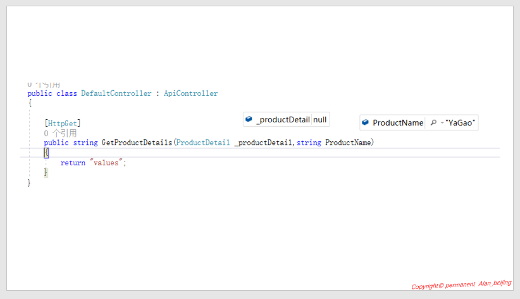520x299 pixels.
Task: Click the "0 个引用" CodeLens above GetProductDetails
Action: 60,133
